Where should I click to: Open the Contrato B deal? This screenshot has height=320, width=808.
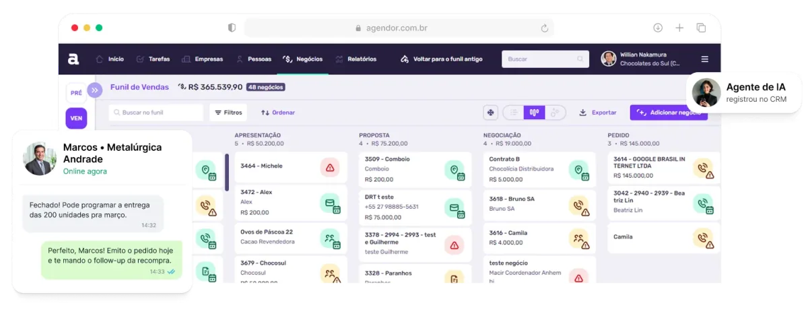[x=539, y=170]
